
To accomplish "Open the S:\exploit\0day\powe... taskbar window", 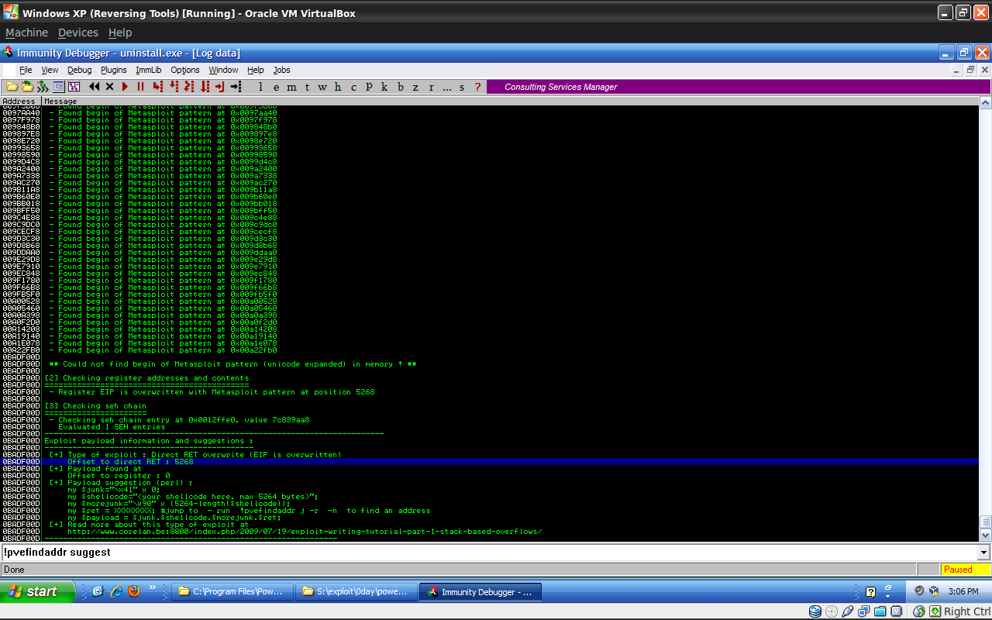I will (357, 592).
